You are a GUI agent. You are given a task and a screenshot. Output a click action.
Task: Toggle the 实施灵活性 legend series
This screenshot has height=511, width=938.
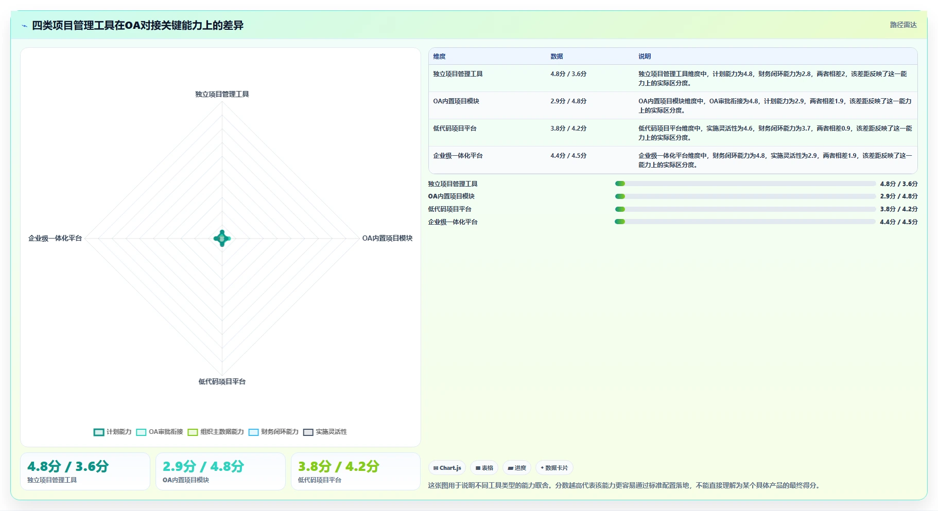(325, 432)
